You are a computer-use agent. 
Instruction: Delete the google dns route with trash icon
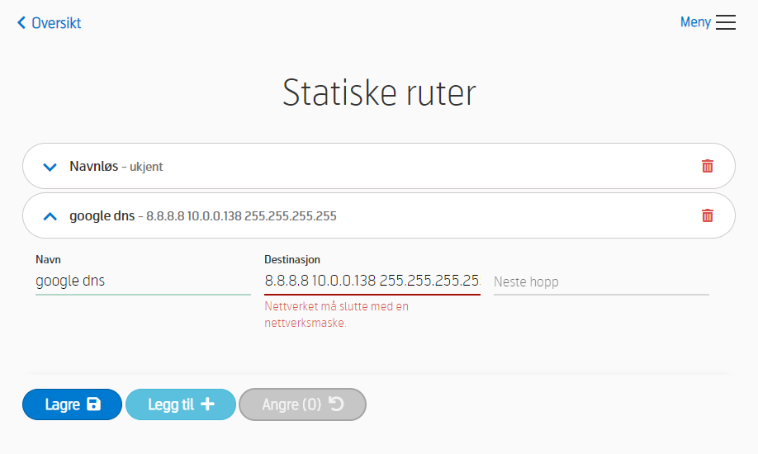click(x=708, y=215)
